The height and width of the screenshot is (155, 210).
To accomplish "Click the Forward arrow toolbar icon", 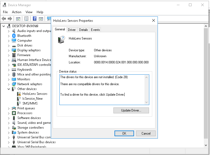I will click(x=10, y=19).
